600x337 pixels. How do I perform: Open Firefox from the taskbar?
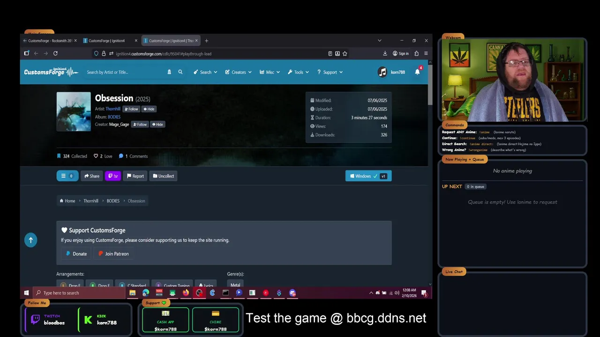(186, 293)
